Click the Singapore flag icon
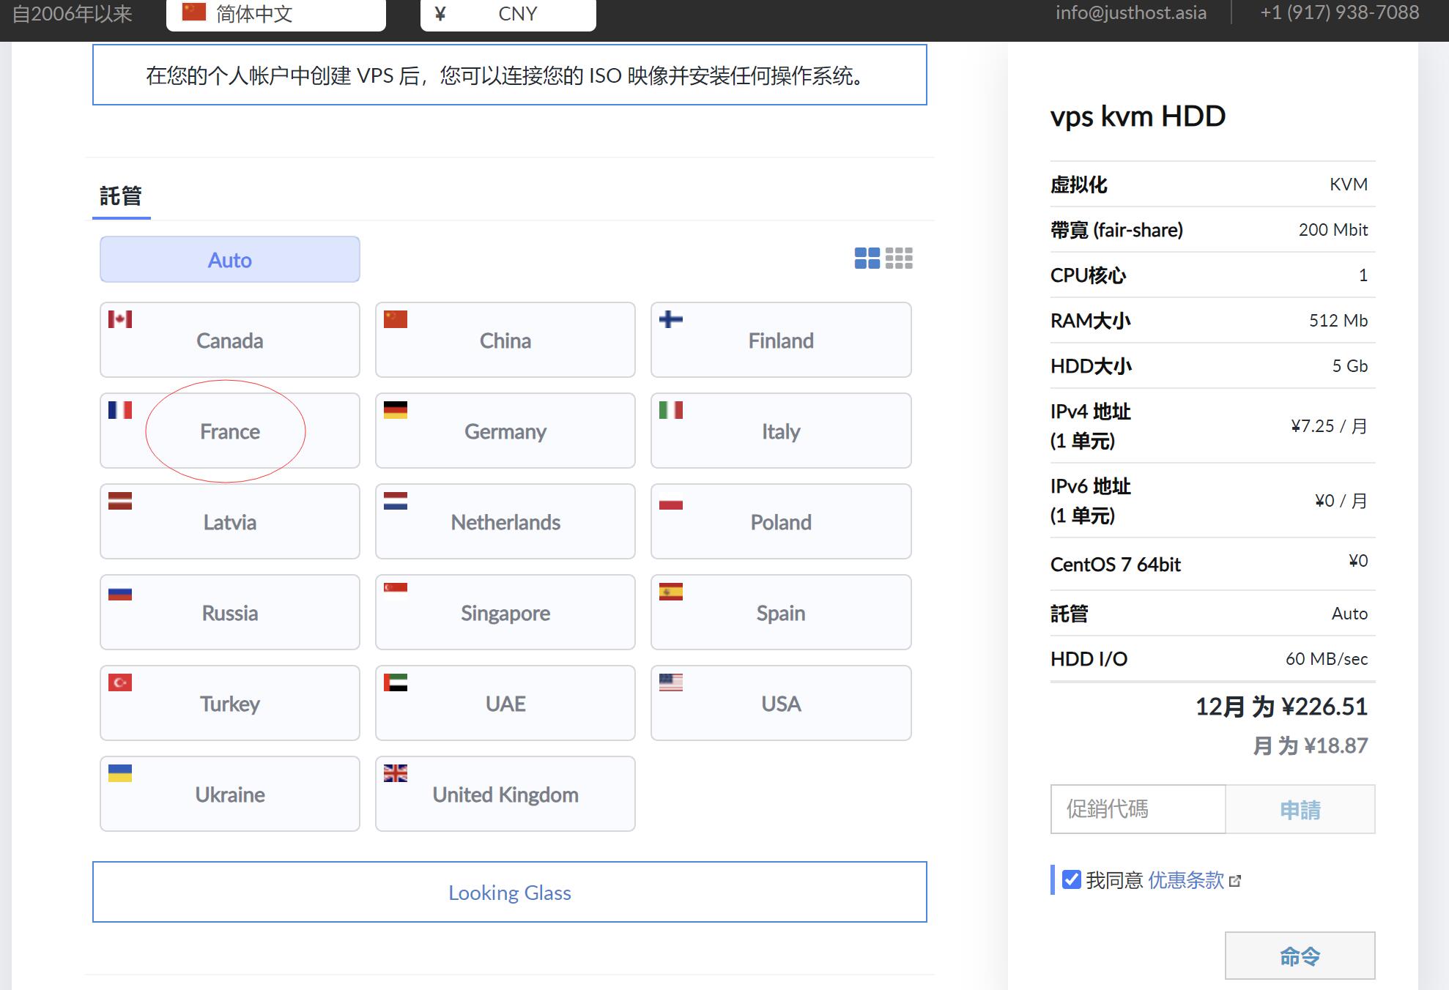This screenshot has width=1449, height=990. pos(396,592)
